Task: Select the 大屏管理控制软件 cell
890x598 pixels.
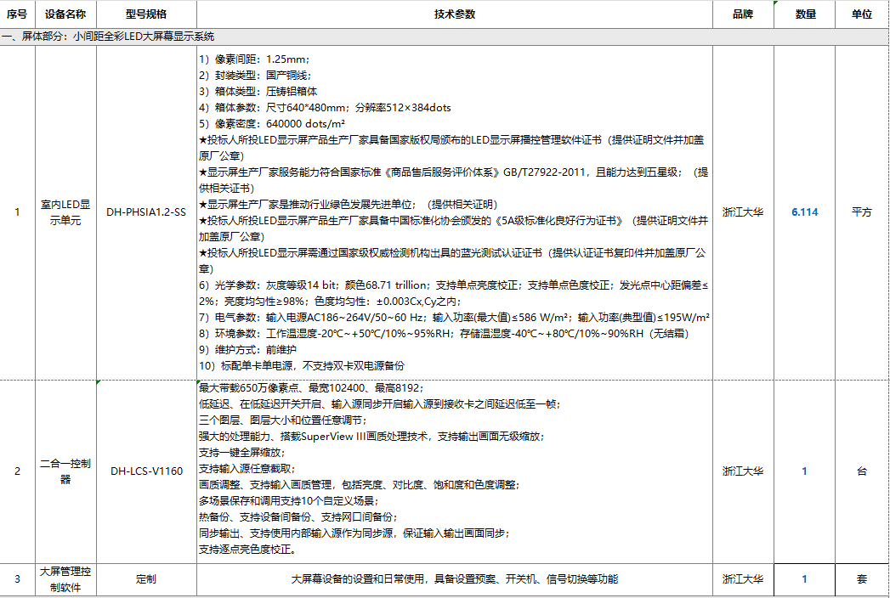Action: tap(65, 579)
